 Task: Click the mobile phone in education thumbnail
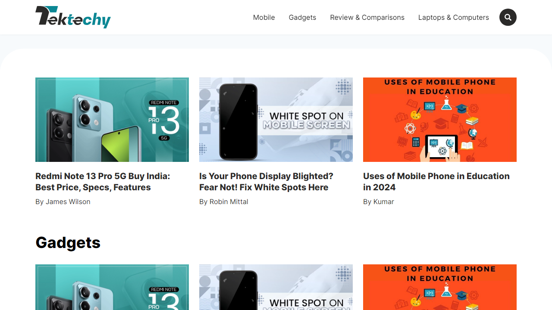click(439, 120)
